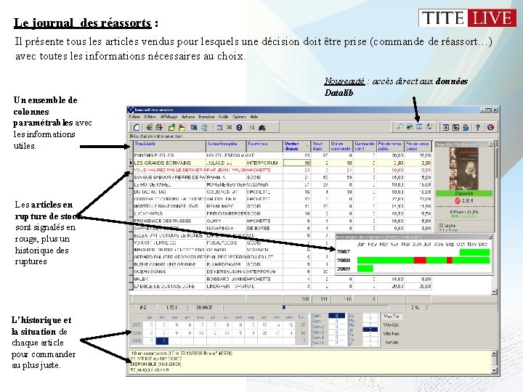Screen dimensions: 523x392
Task: Open the Données menu
Action: coord(206,117)
